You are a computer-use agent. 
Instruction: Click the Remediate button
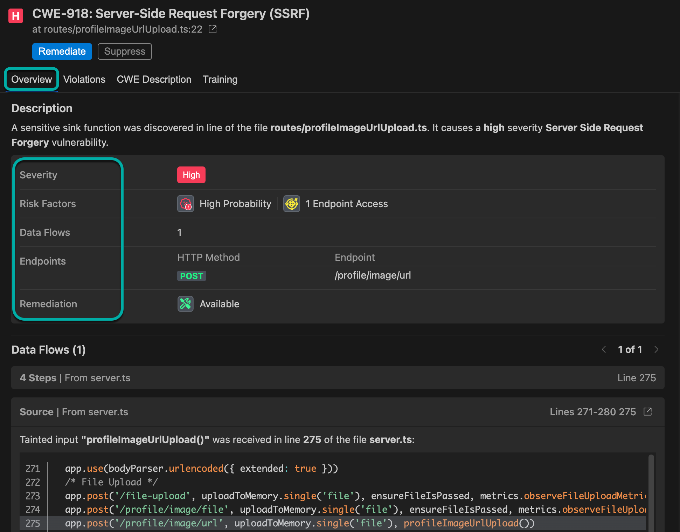click(62, 52)
